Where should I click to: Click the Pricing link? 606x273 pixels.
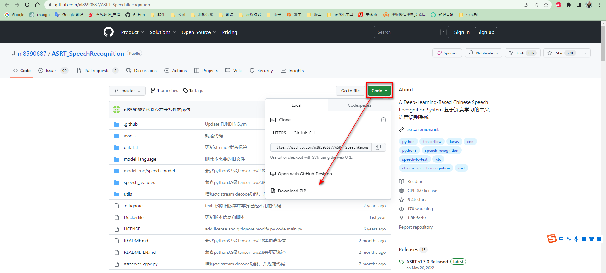229,32
